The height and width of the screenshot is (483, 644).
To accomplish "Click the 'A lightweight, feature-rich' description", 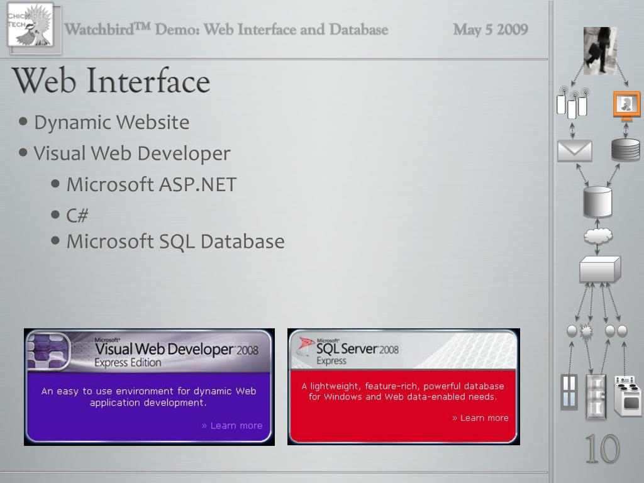I will click(x=402, y=391).
